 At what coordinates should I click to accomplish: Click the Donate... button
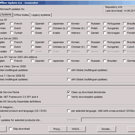tap(107, 129)
